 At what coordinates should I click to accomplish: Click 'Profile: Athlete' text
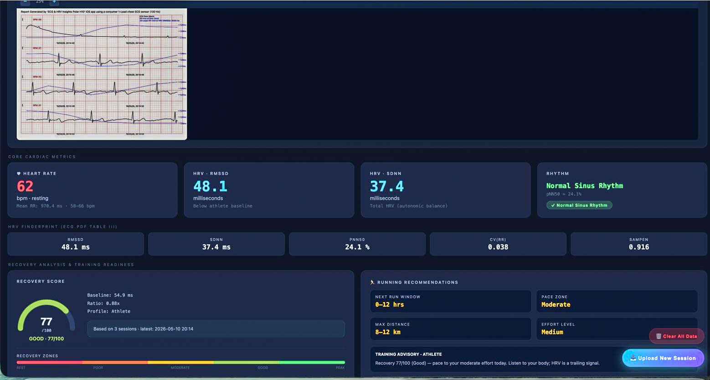108,312
